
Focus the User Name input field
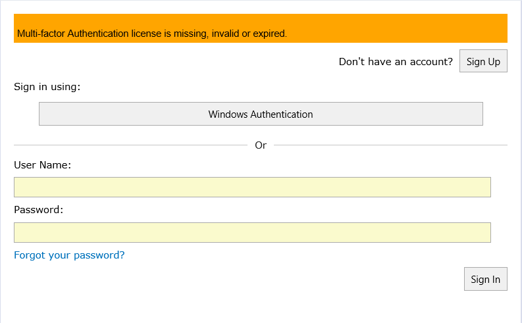tap(252, 187)
